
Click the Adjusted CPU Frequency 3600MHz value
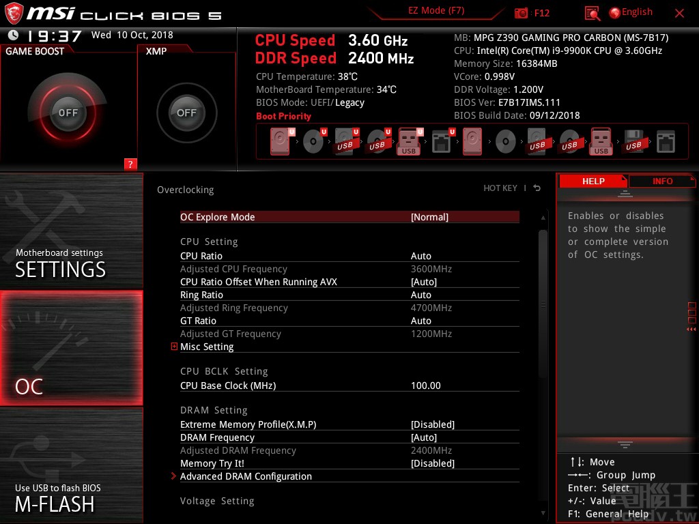[431, 269]
